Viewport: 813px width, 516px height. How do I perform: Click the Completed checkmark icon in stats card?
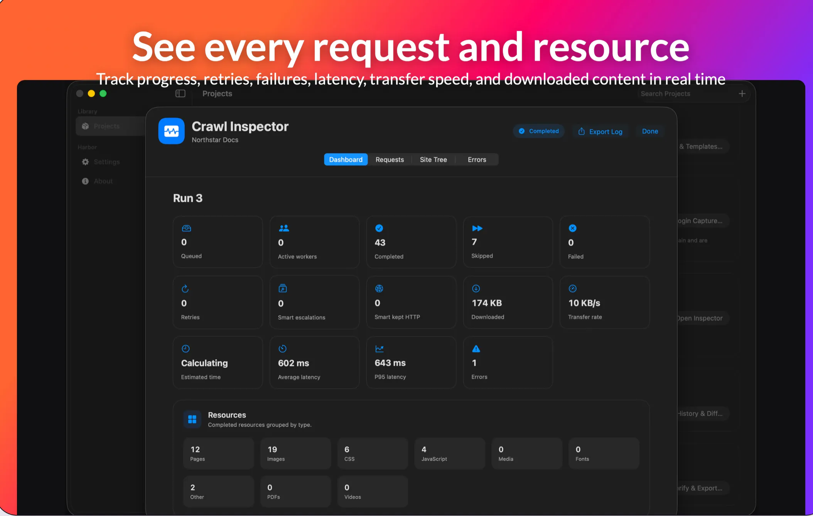[379, 228]
